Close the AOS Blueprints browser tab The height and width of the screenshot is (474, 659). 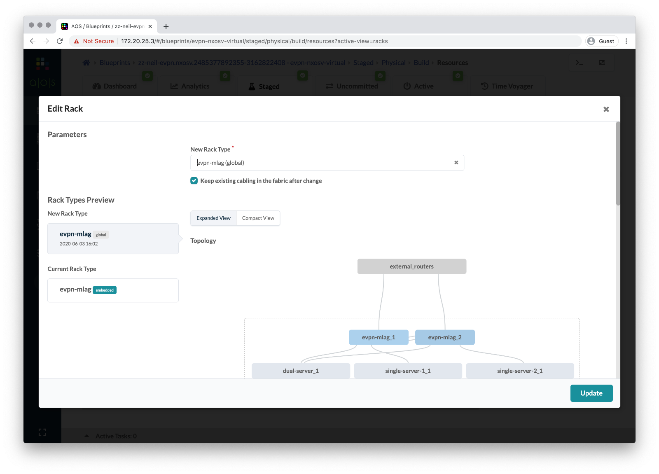coord(150,26)
